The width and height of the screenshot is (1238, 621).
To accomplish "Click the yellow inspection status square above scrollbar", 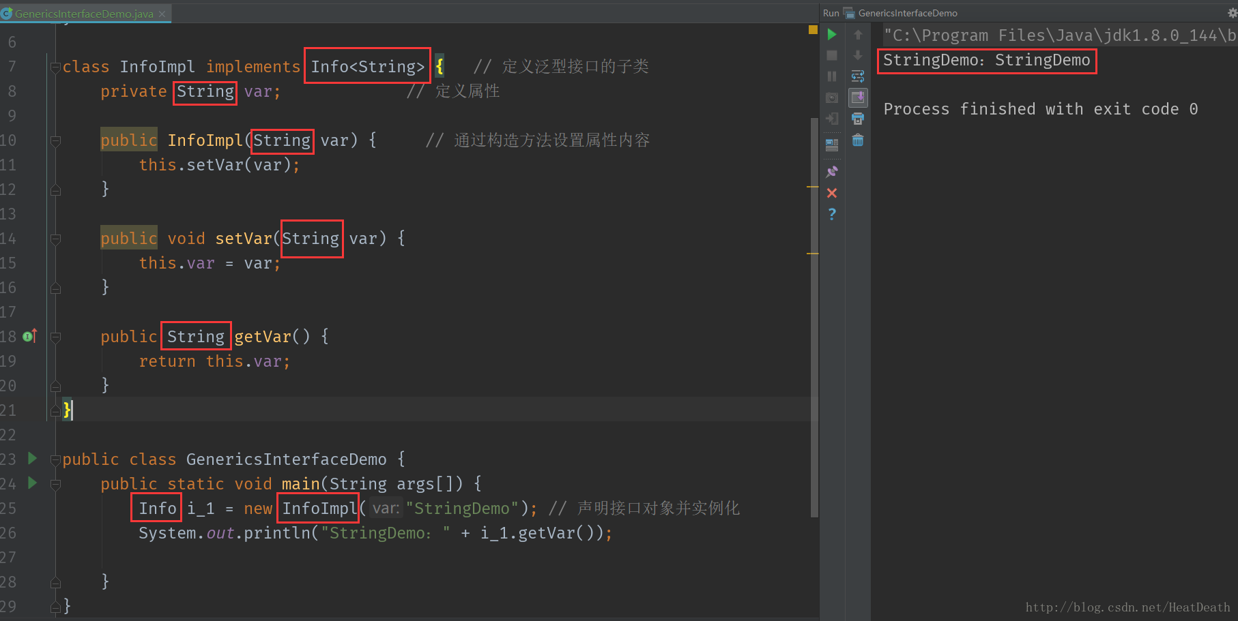I will (813, 29).
